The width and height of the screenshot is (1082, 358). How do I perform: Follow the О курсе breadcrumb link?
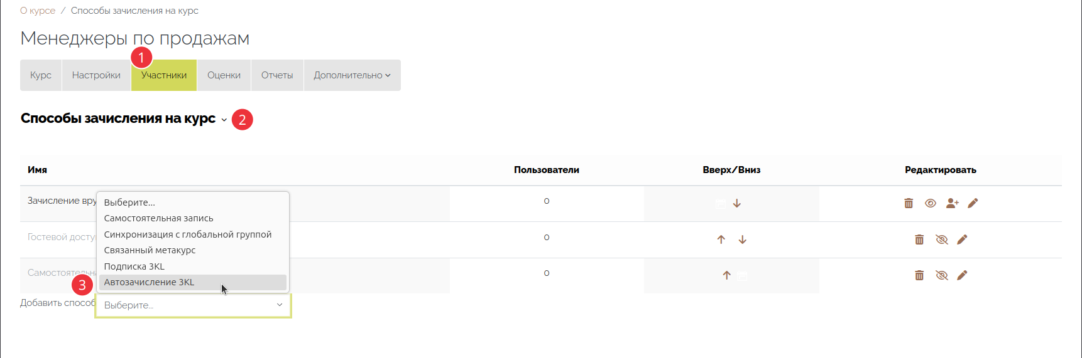(38, 11)
